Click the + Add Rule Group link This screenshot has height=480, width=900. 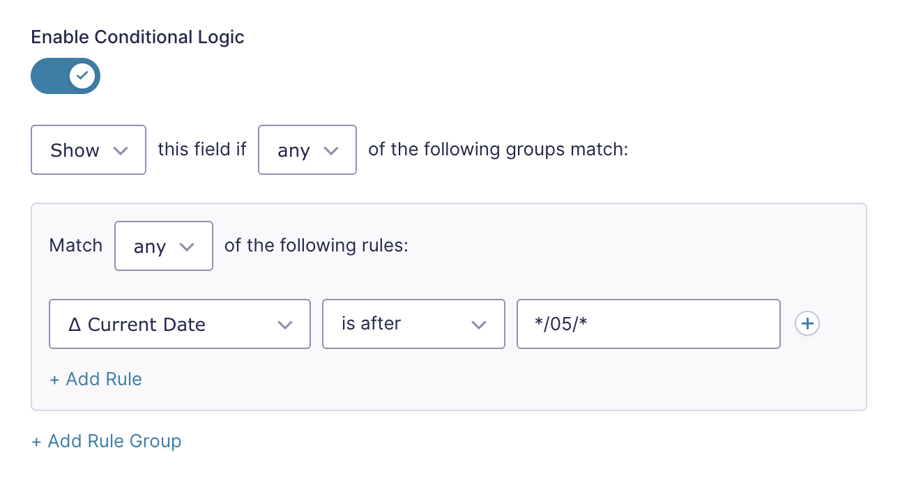[106, 441]
